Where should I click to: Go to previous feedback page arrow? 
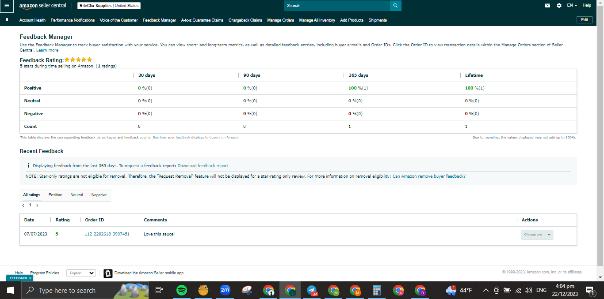23,206
